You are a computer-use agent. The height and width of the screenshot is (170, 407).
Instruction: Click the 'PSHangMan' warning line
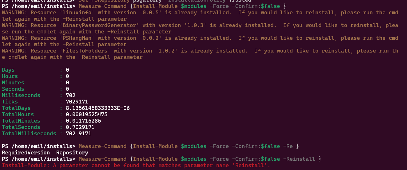pos(200,41)
